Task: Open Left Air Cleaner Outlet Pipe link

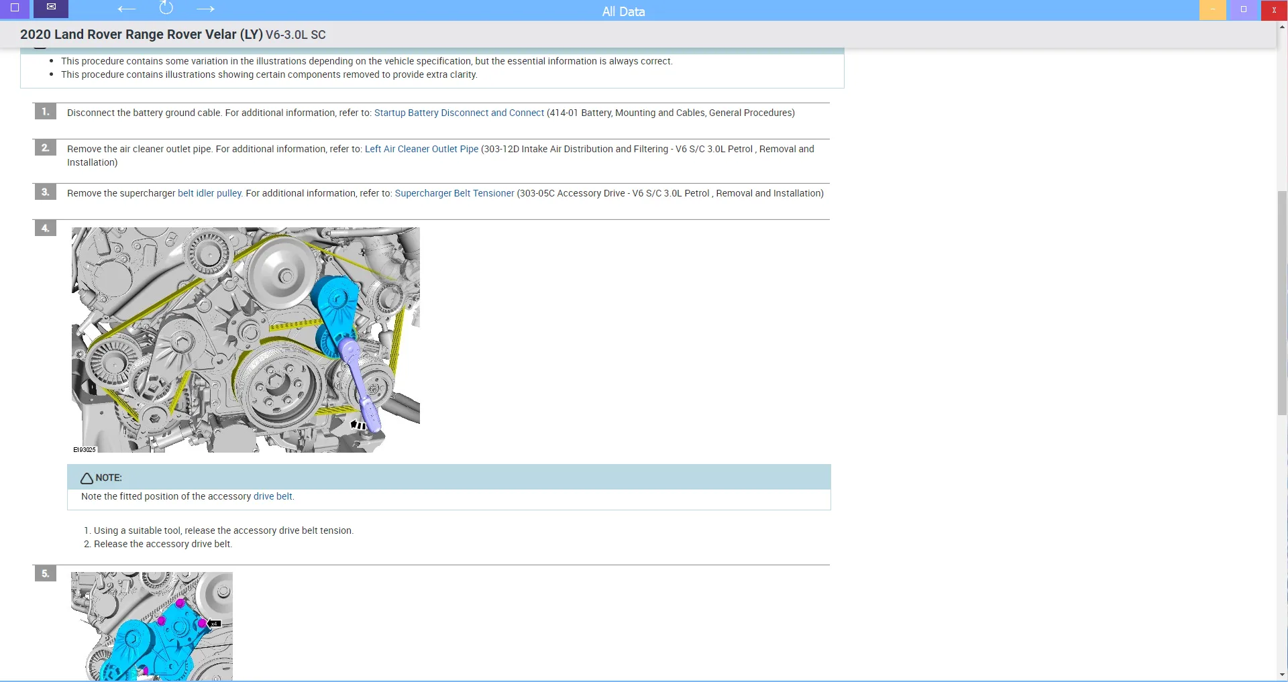Action: (x=421, y=149)
